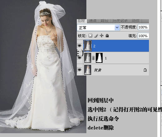Select layer 1 image thumbnail
Viewport: 162px width, 137px height.
[x=88, y=58]
